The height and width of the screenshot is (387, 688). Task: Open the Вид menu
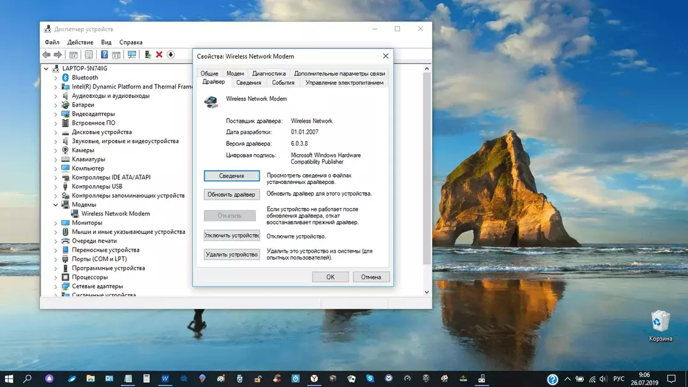tap(106, 42)
